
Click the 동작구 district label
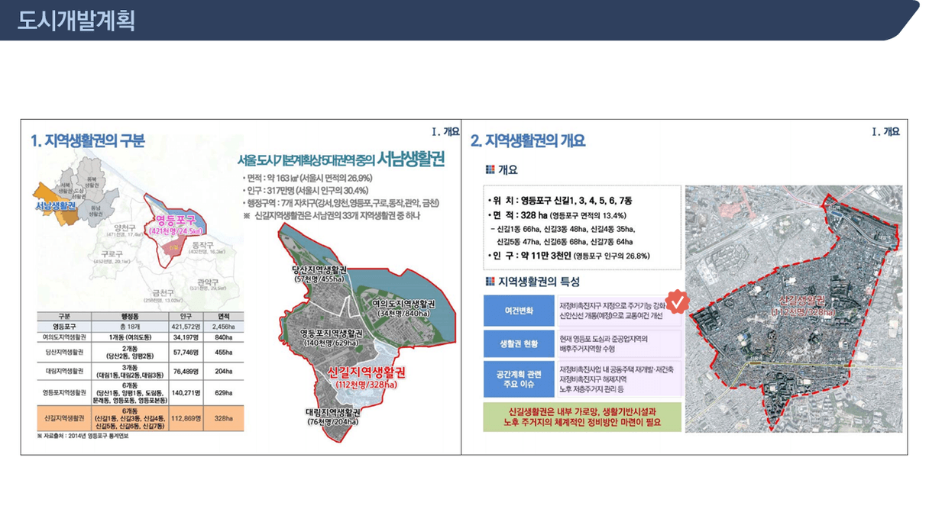point(205,245)
